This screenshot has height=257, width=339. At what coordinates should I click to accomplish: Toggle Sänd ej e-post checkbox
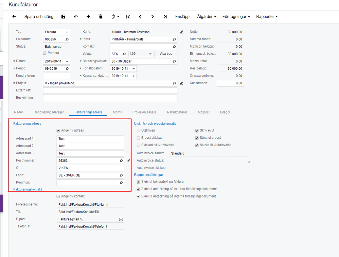(197, 138)
